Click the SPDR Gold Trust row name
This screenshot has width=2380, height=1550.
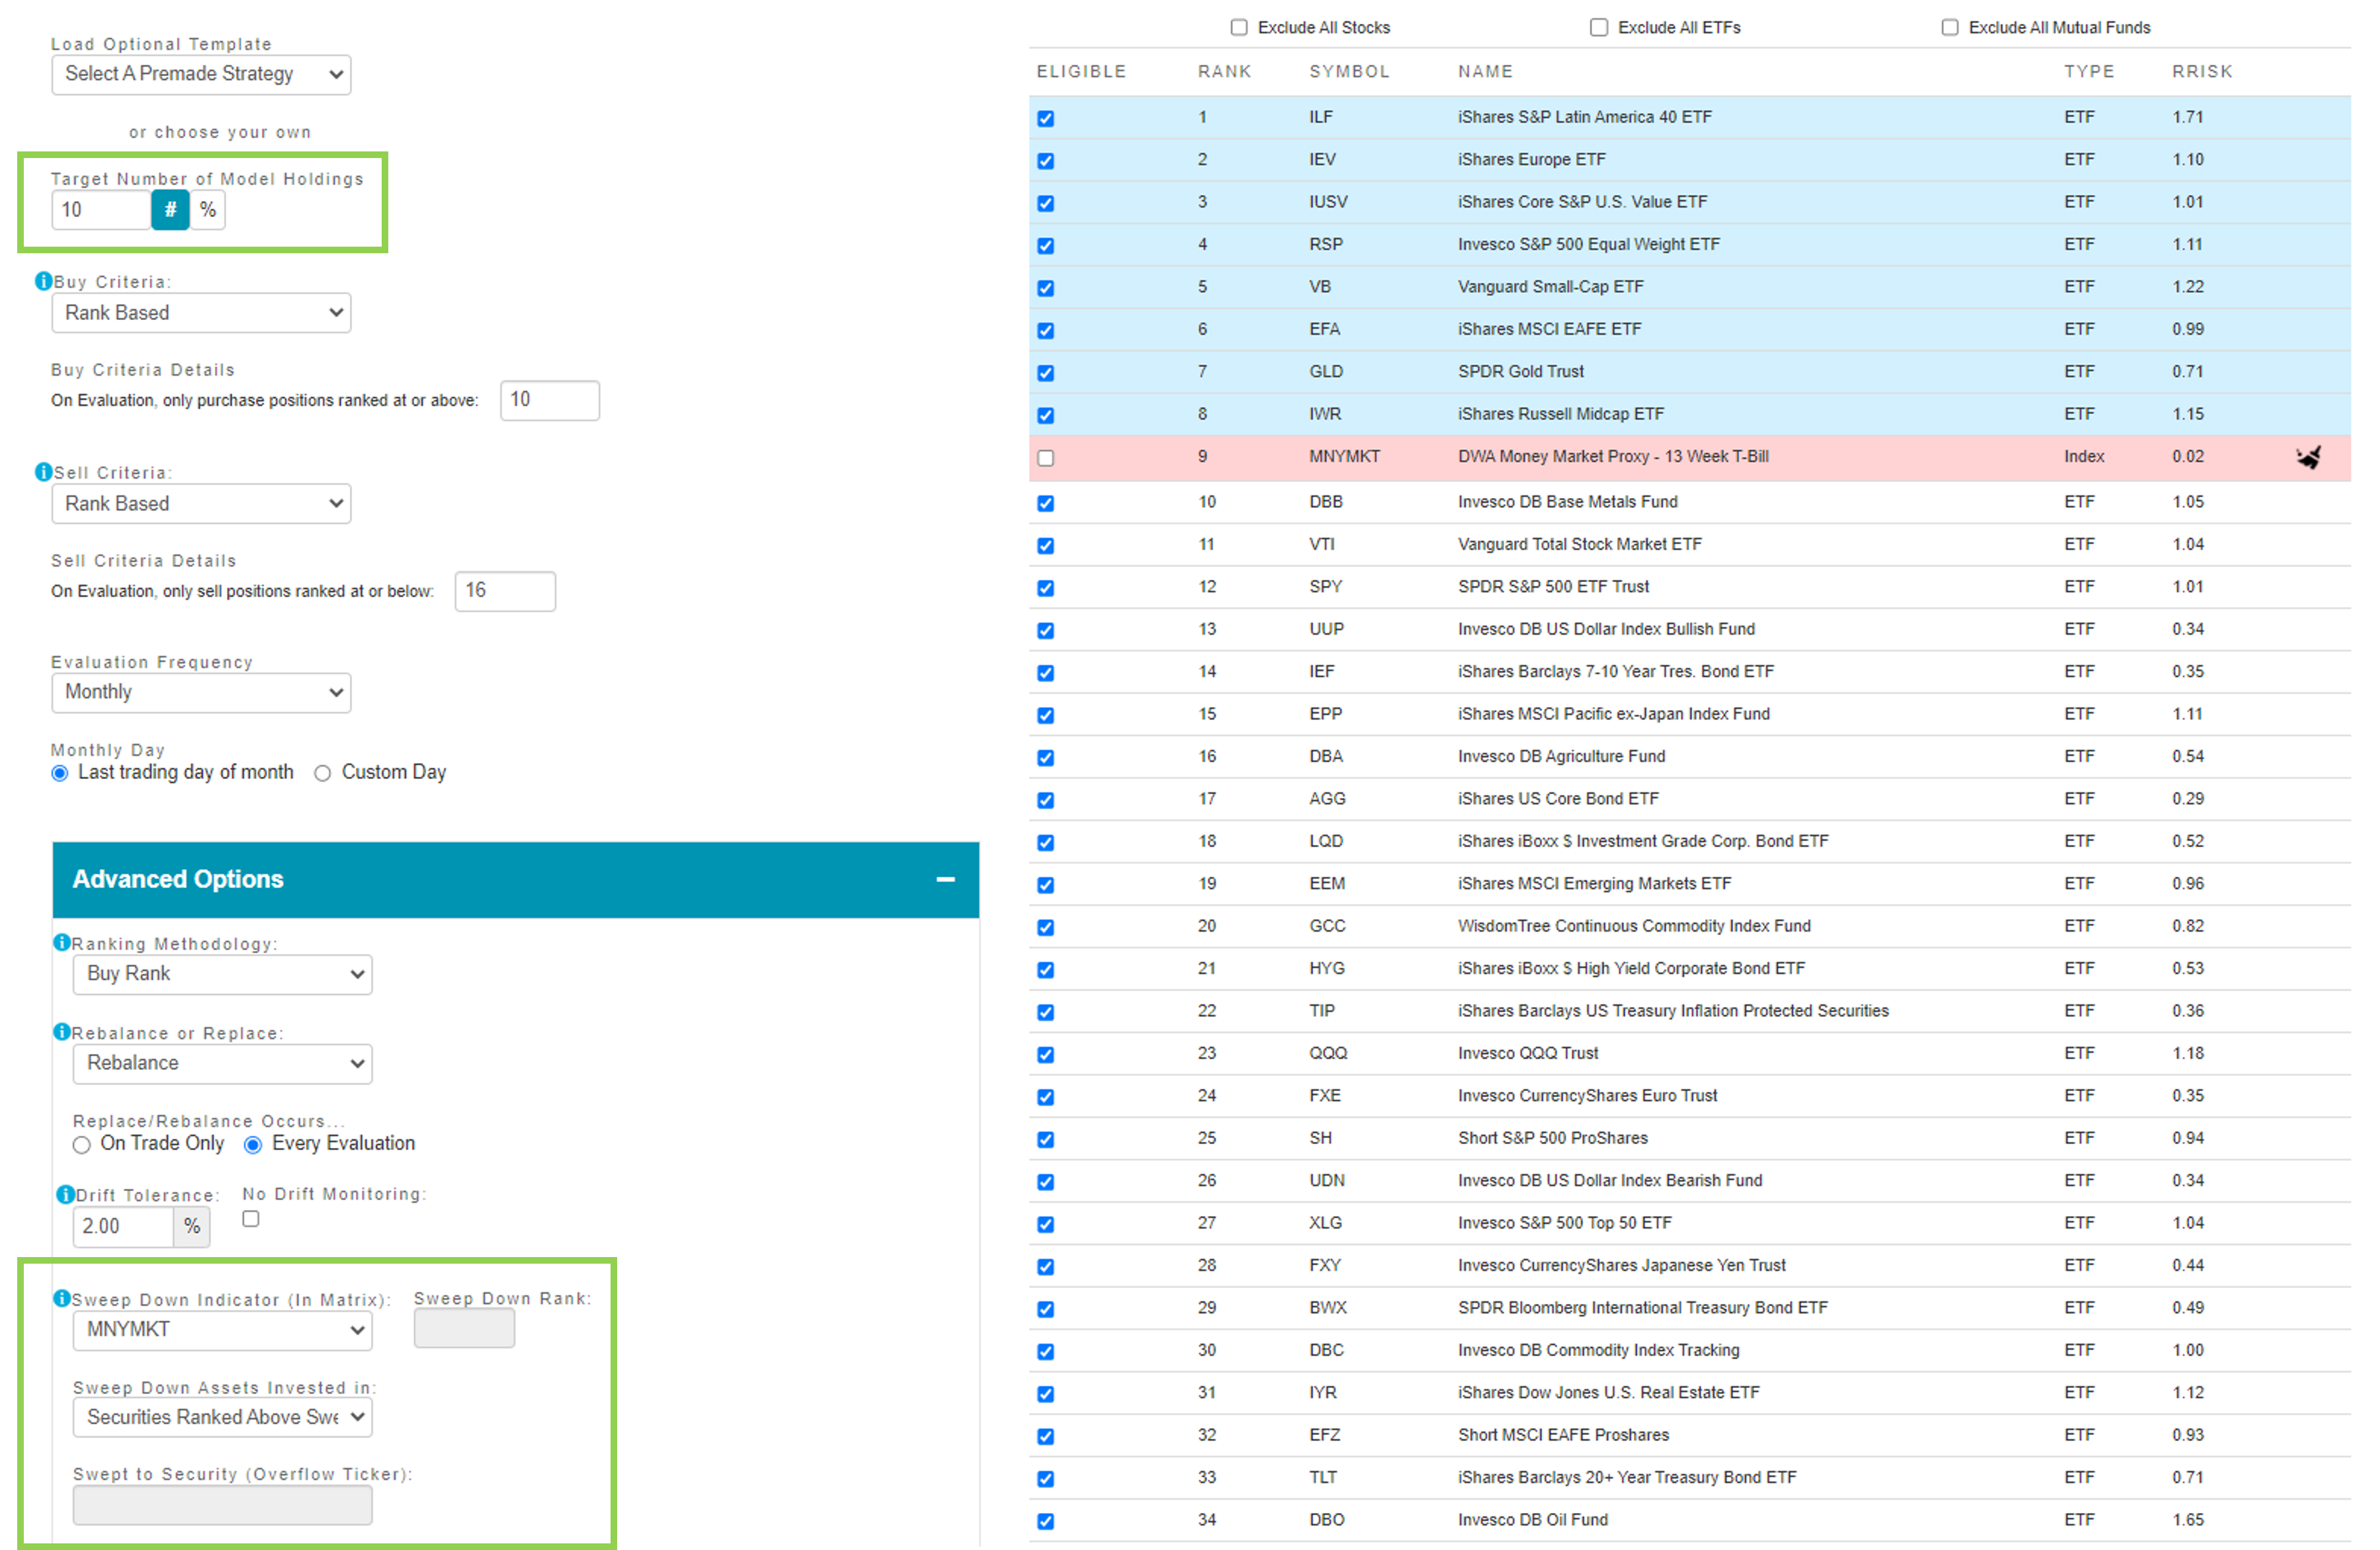[1520, 372]
